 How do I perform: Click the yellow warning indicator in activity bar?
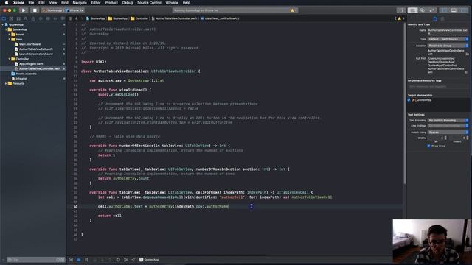pyautogui.click(x=292, y=10)
